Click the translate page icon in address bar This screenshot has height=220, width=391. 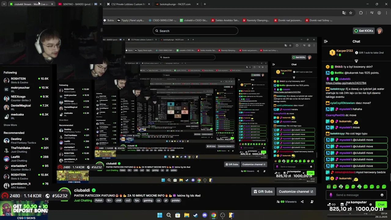[x=344, y=13]
